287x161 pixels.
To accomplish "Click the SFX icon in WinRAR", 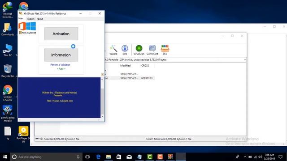I will (165, 50).
